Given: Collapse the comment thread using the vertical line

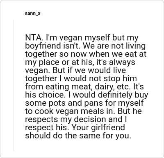Looking at the screenshot, I should [14, 85].
